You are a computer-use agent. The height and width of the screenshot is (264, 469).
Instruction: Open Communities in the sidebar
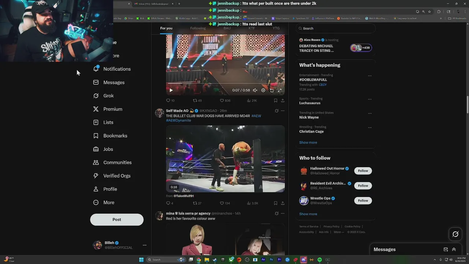point(112,162)
